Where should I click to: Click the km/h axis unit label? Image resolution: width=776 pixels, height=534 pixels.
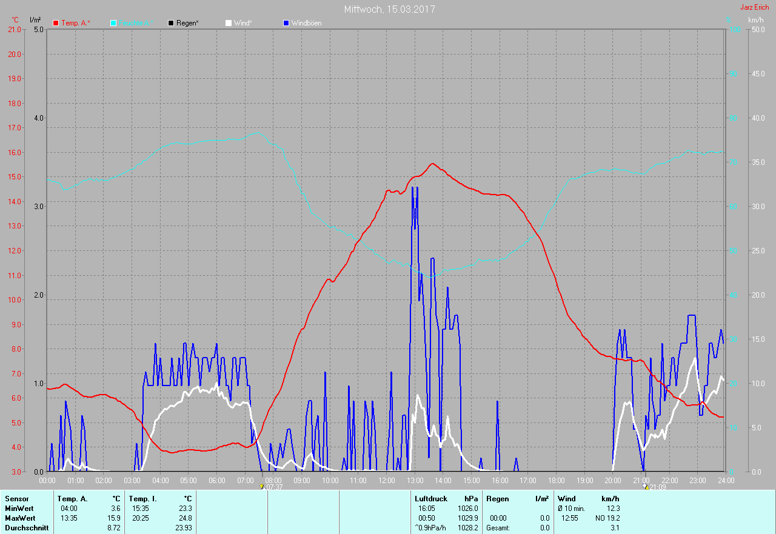click(x=756, y=20)
